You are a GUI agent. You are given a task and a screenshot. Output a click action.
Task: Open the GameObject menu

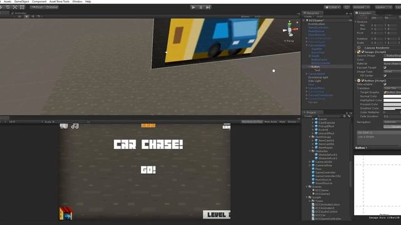click(22, 1)
